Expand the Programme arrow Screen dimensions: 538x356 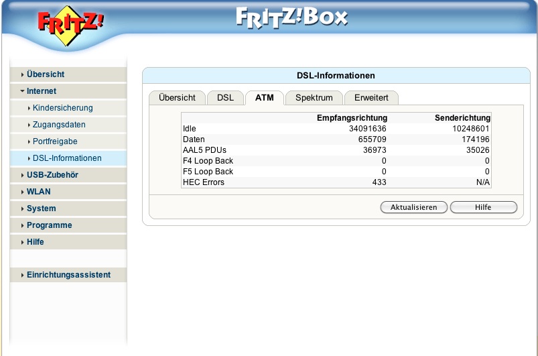pyautogui.click(x=22, y=225)
